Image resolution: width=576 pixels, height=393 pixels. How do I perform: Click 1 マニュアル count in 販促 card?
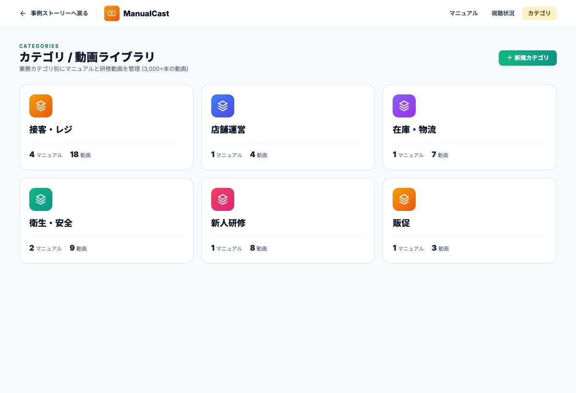pos(408,248)
